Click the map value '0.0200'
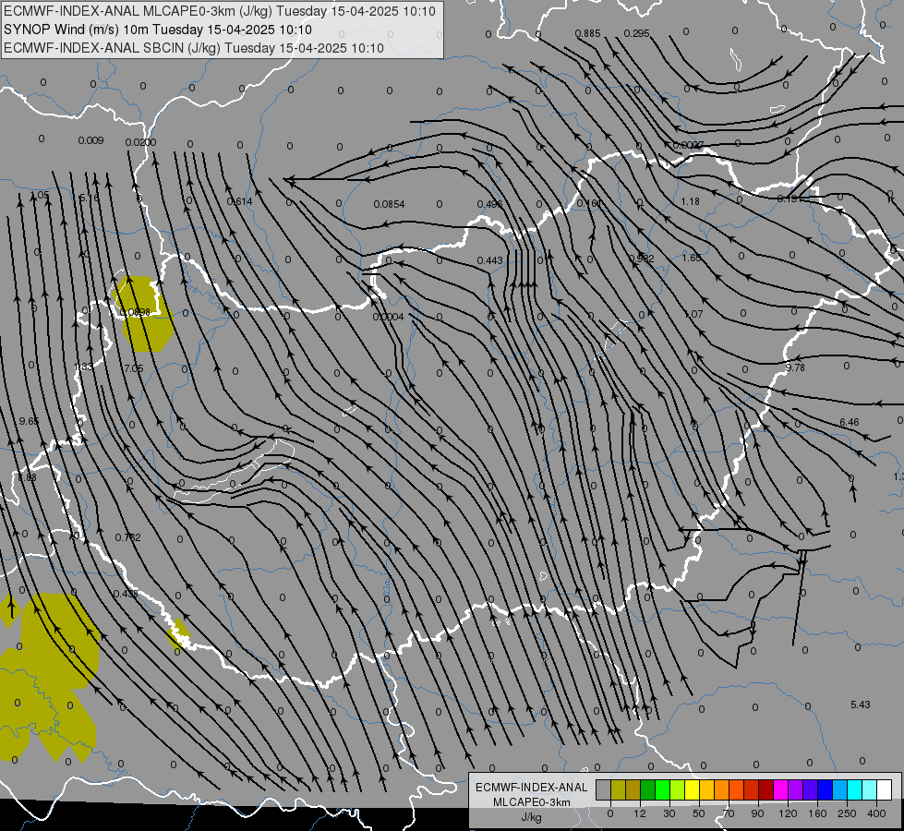Viewport: 904px width, 831px height. 140,142
